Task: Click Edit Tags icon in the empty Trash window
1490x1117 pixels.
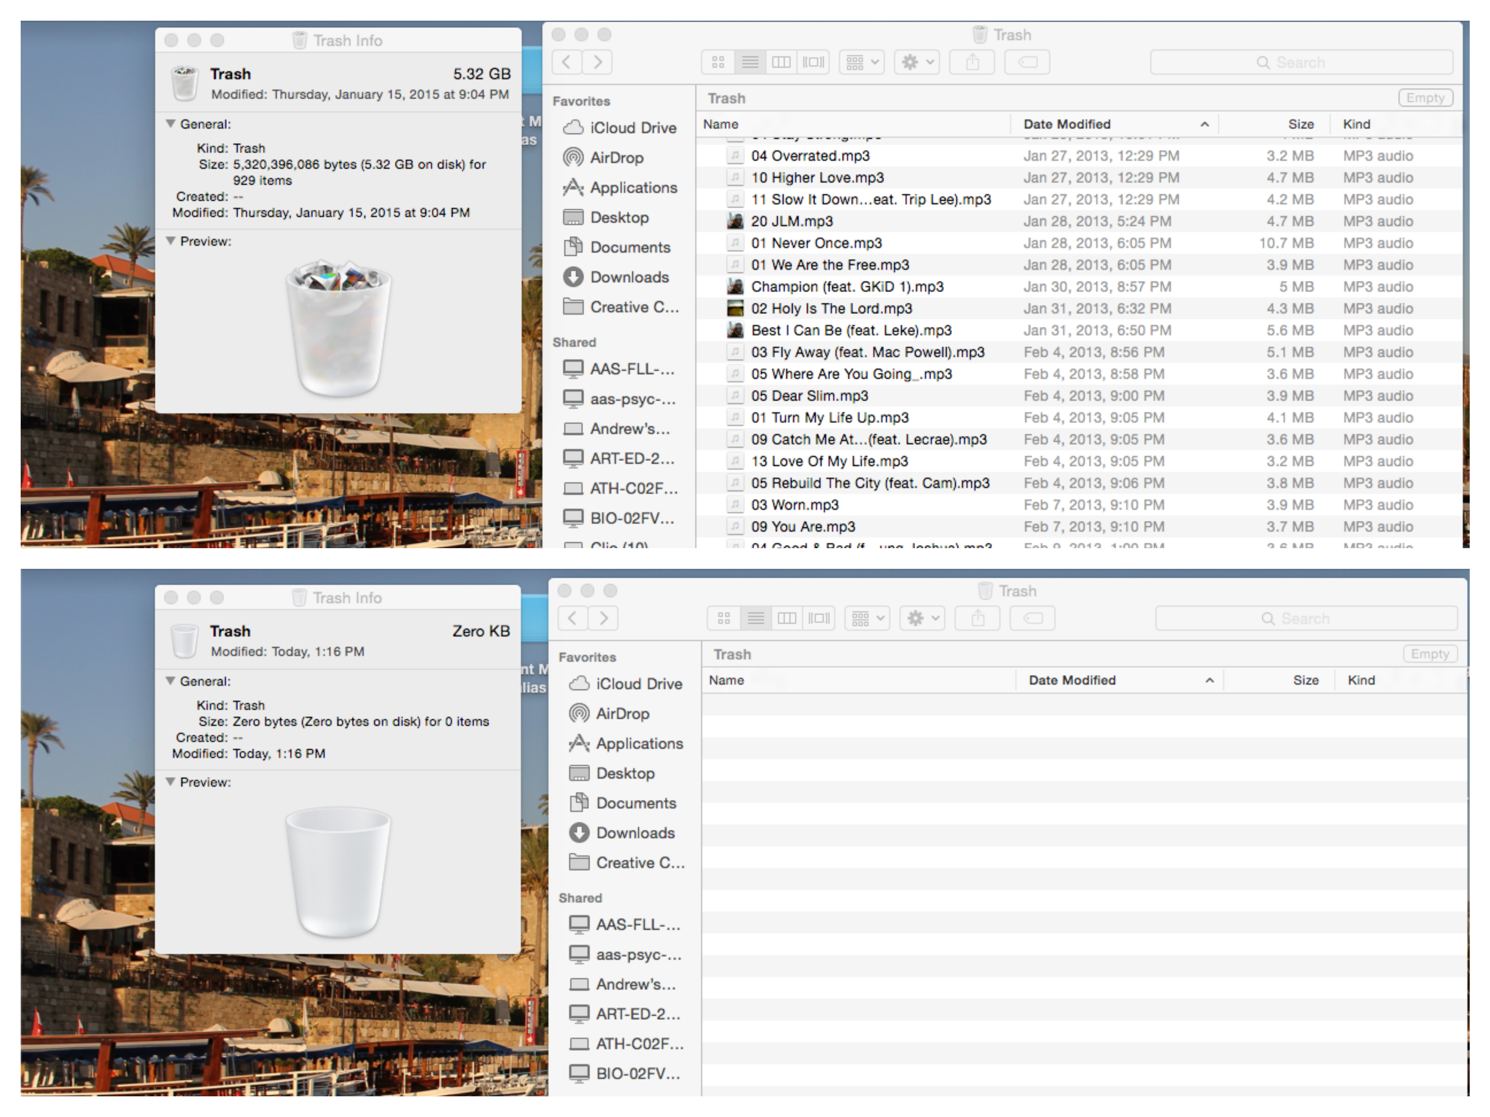Action: [1033, 618]
